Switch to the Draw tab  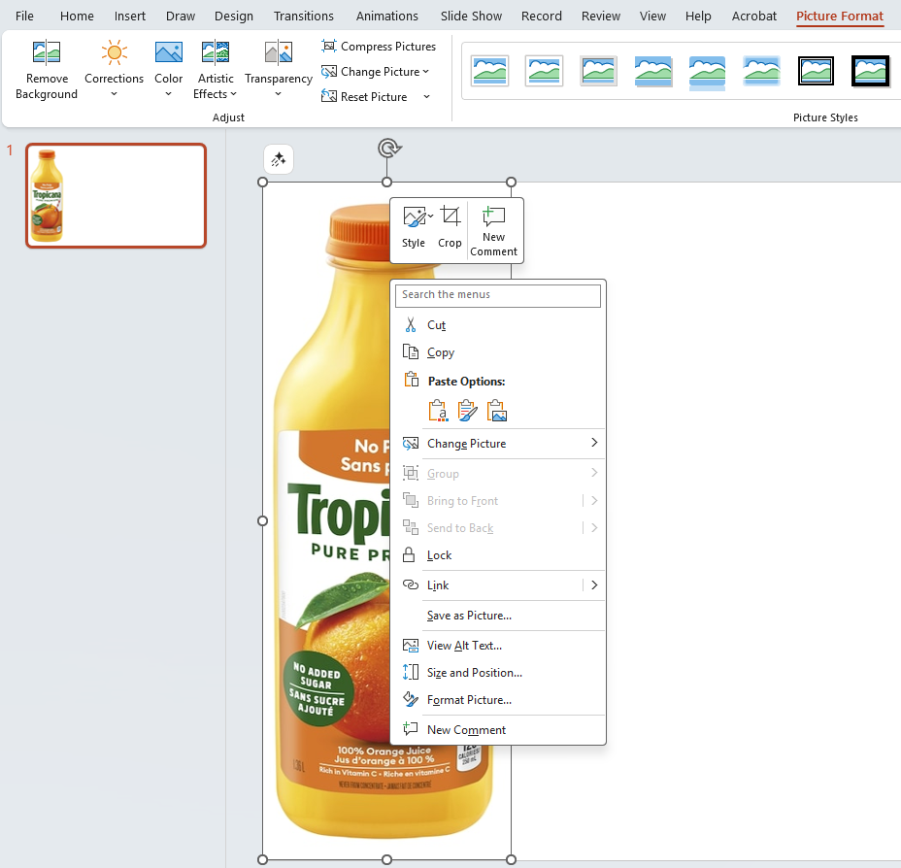181,17
